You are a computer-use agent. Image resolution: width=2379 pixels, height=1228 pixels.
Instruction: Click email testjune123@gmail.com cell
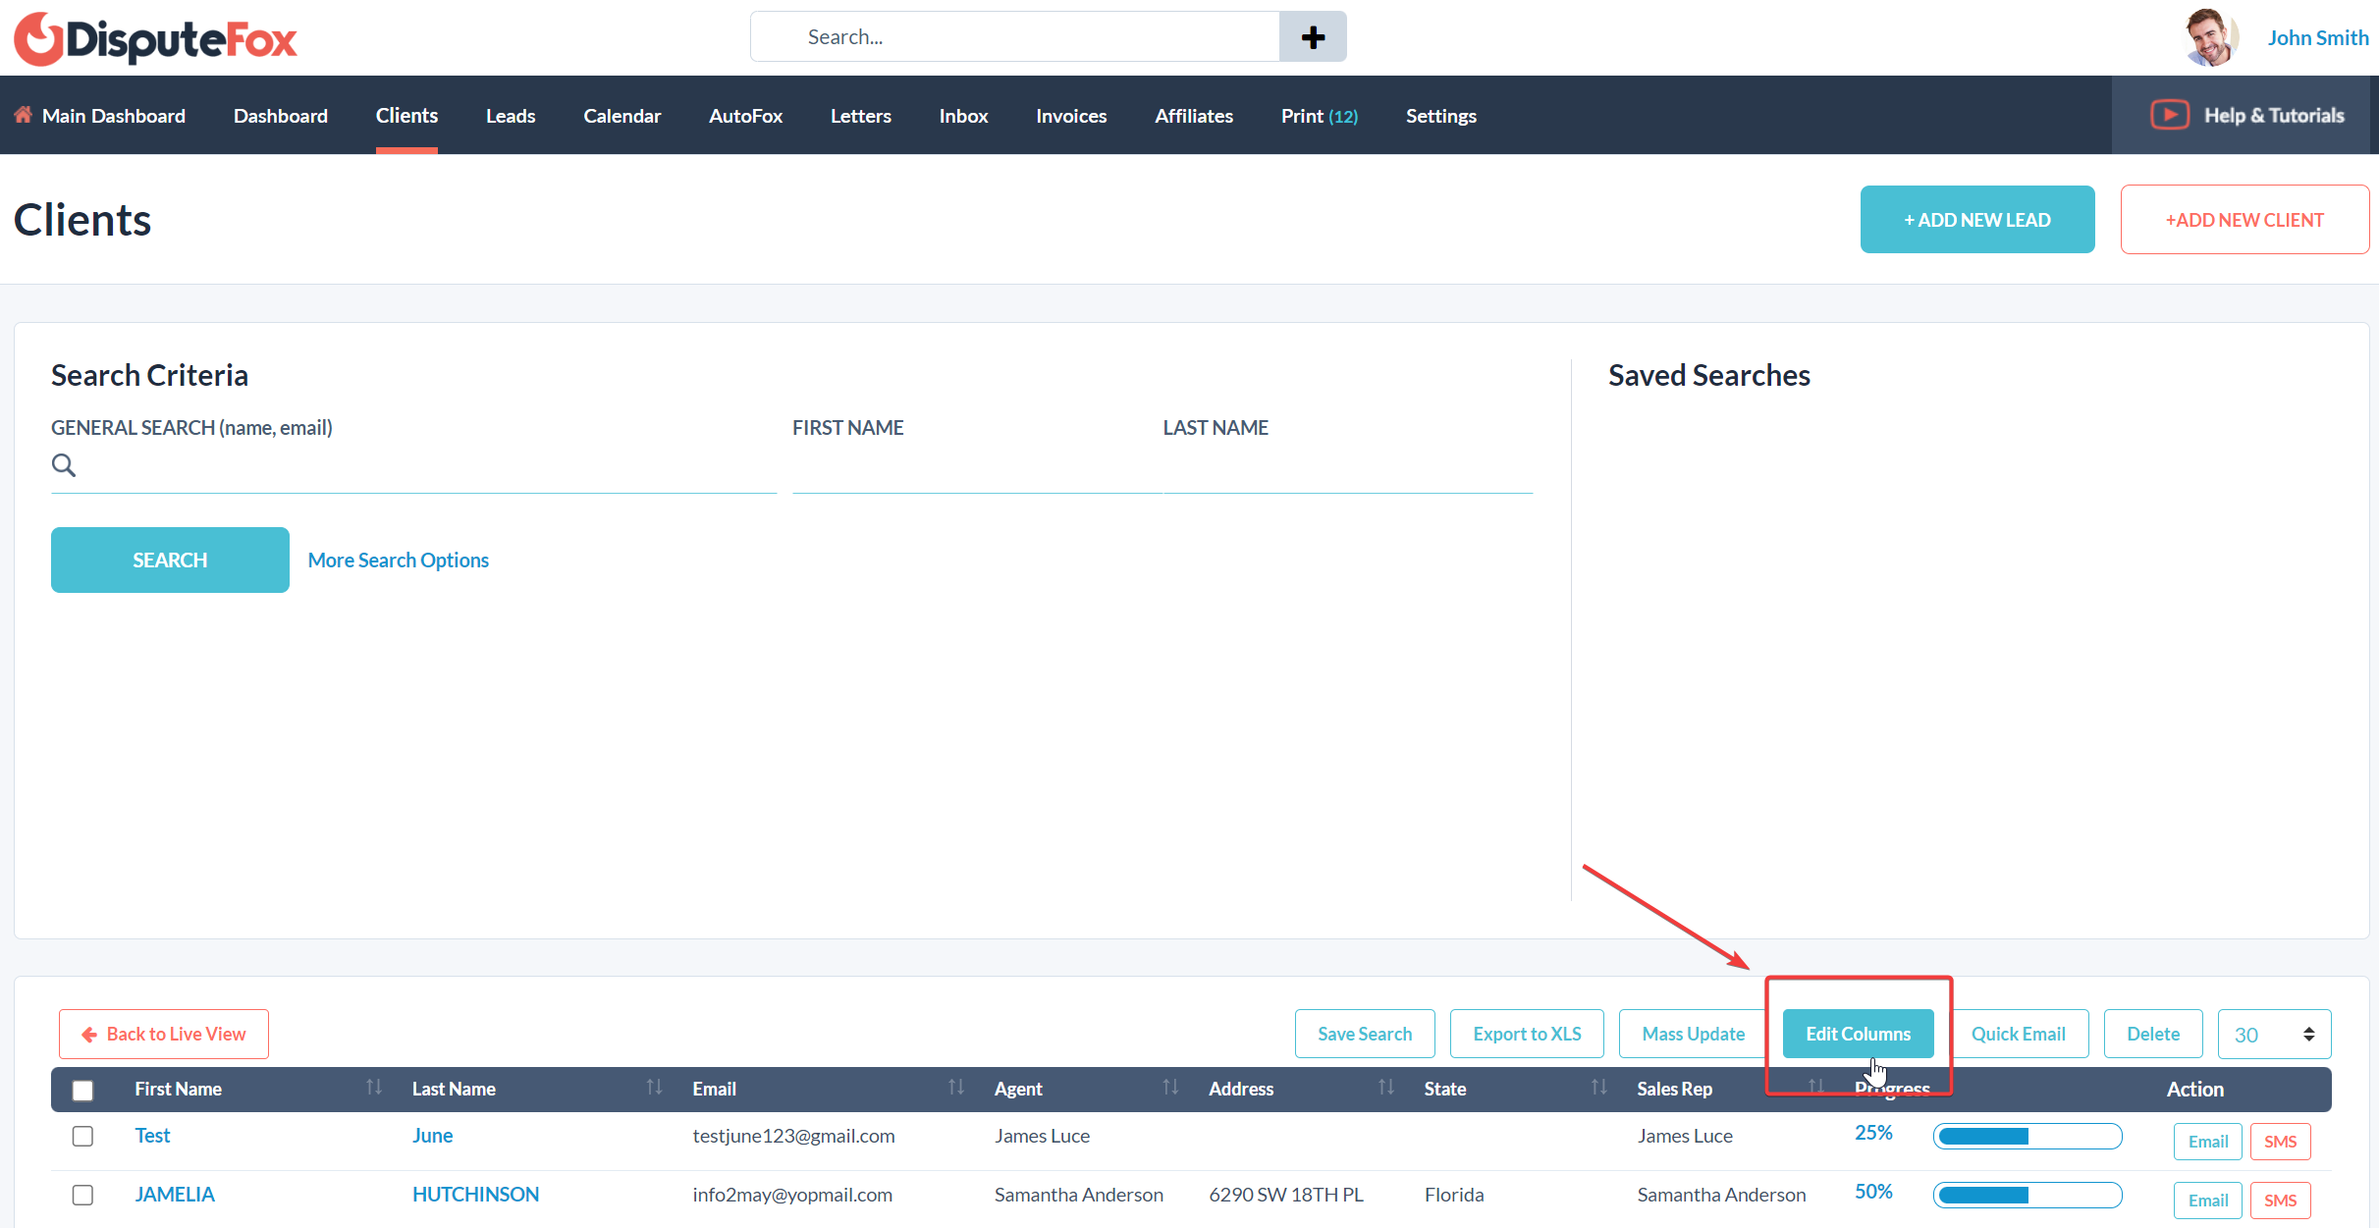point(793,1136)
